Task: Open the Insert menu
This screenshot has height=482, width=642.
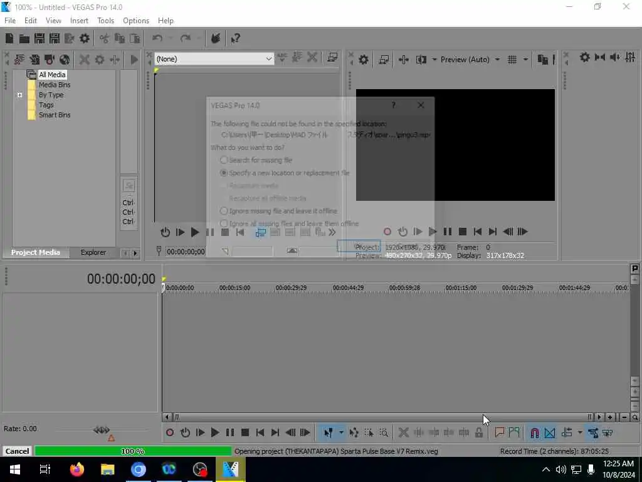Action: (x=79, y=21)
